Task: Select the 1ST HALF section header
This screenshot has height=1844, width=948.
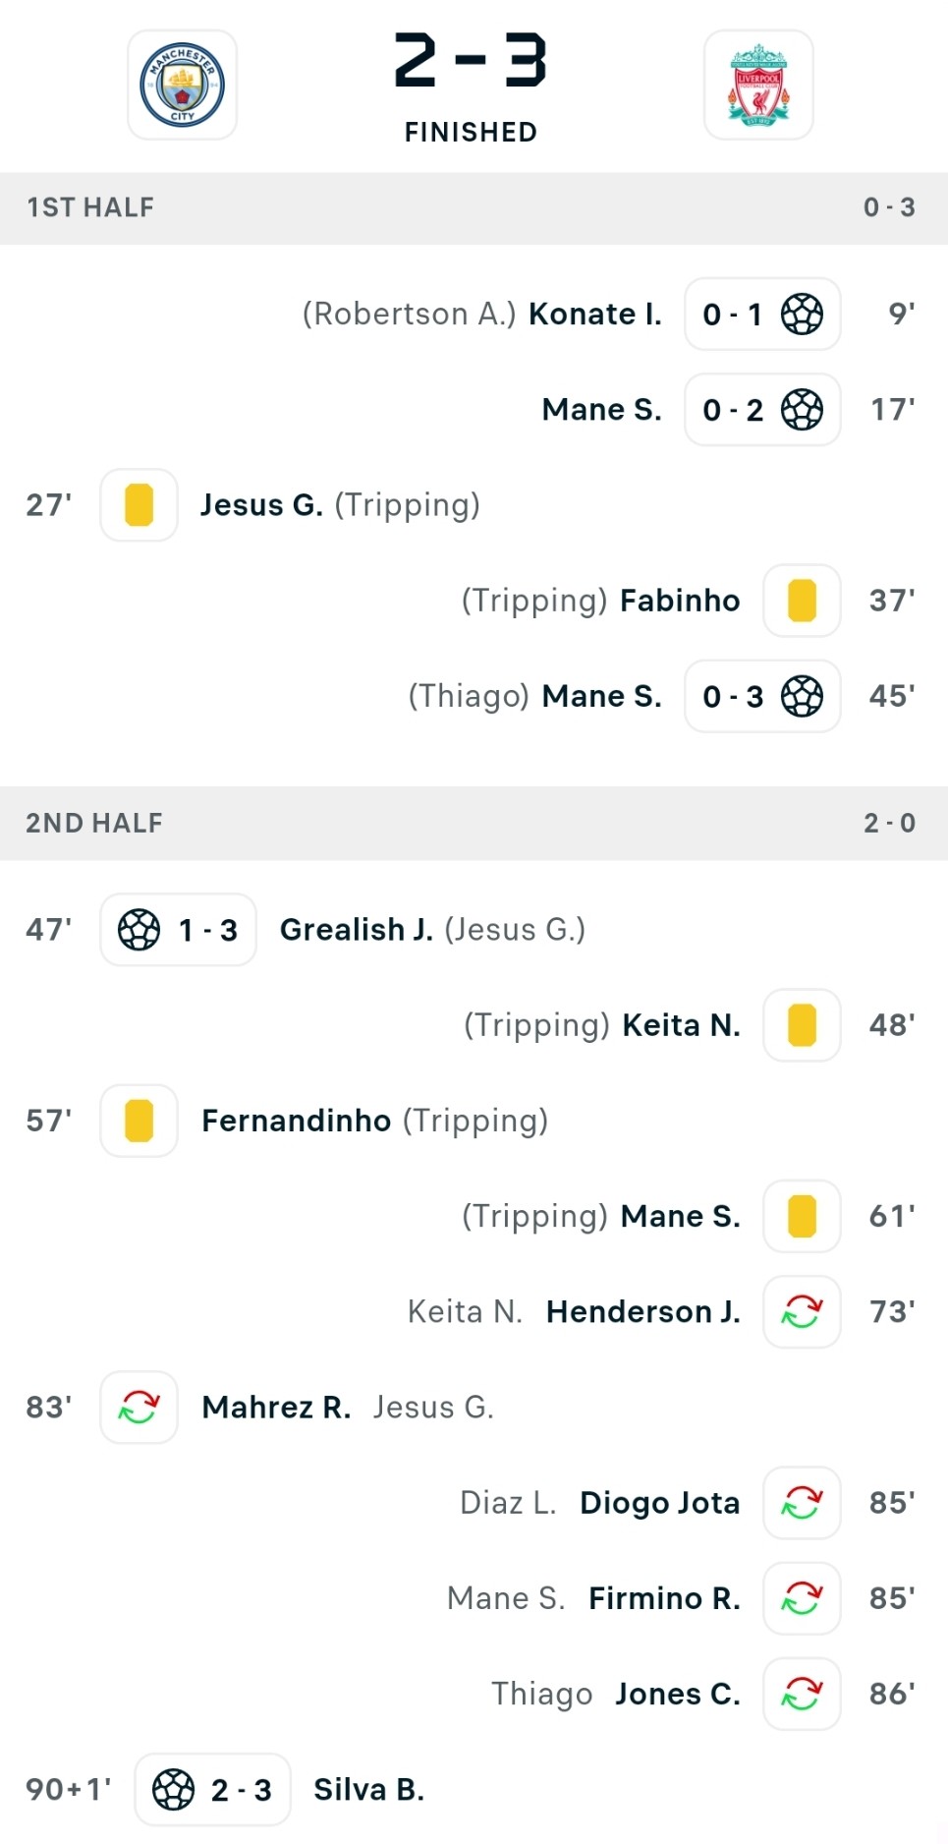Action: click(x=474, y=207)
